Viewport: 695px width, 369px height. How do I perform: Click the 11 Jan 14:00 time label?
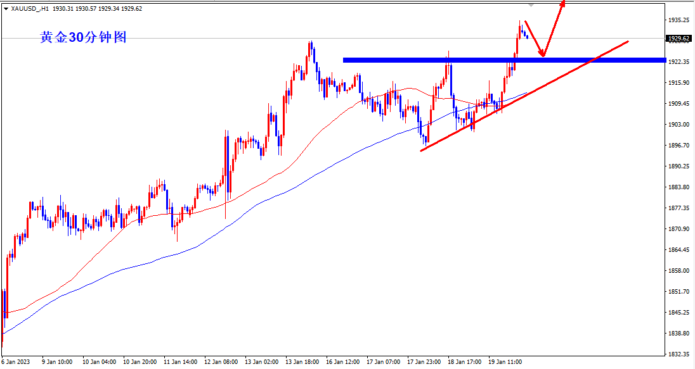180,362
